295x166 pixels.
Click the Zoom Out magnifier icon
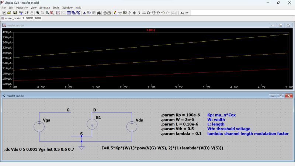(47, 13)
